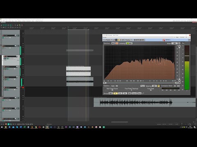Open the Options menu

(x=20, y=21)
